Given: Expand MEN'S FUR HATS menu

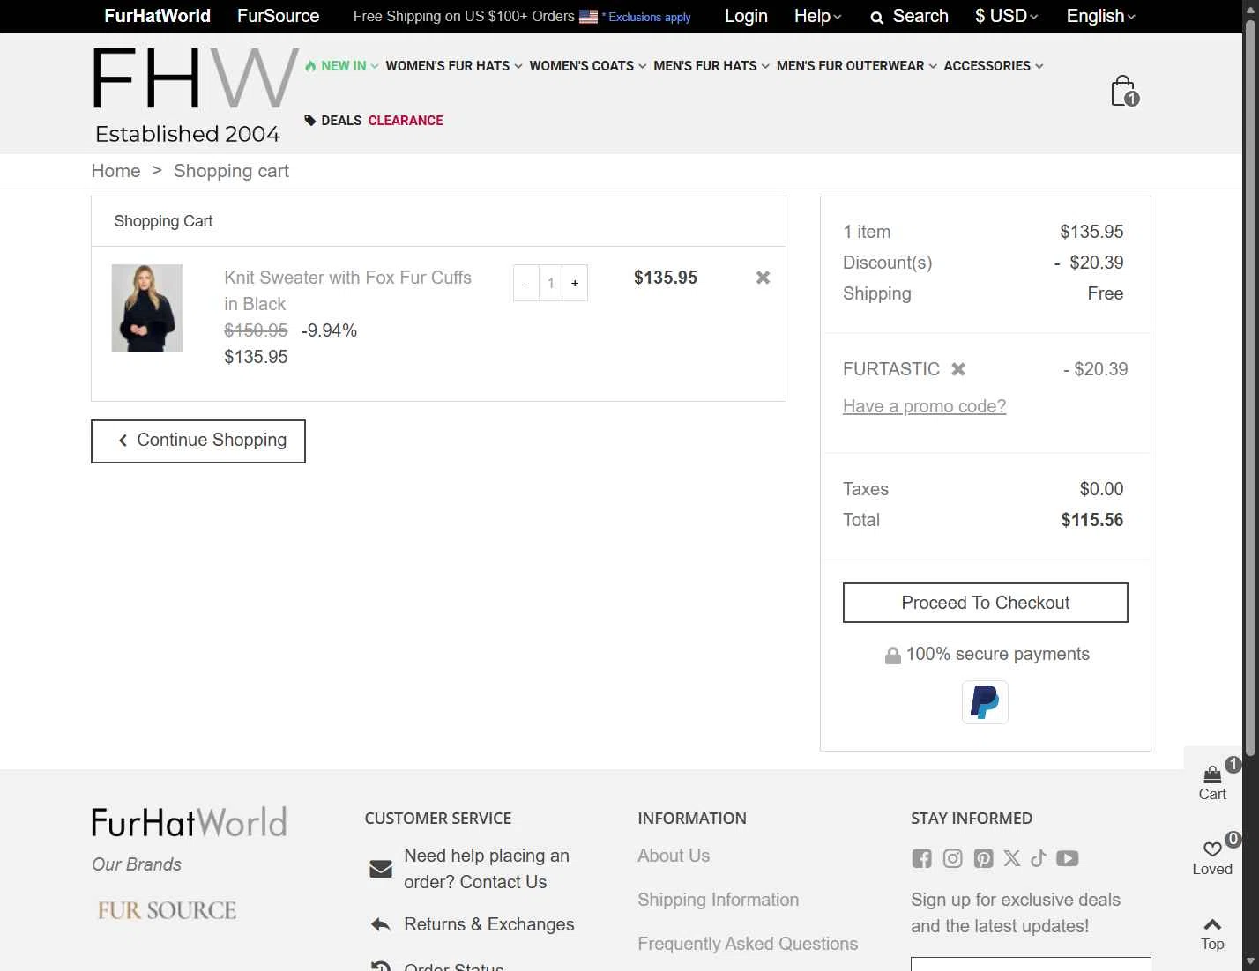Looking at the screenshot, I should click(x=711, y=66).
